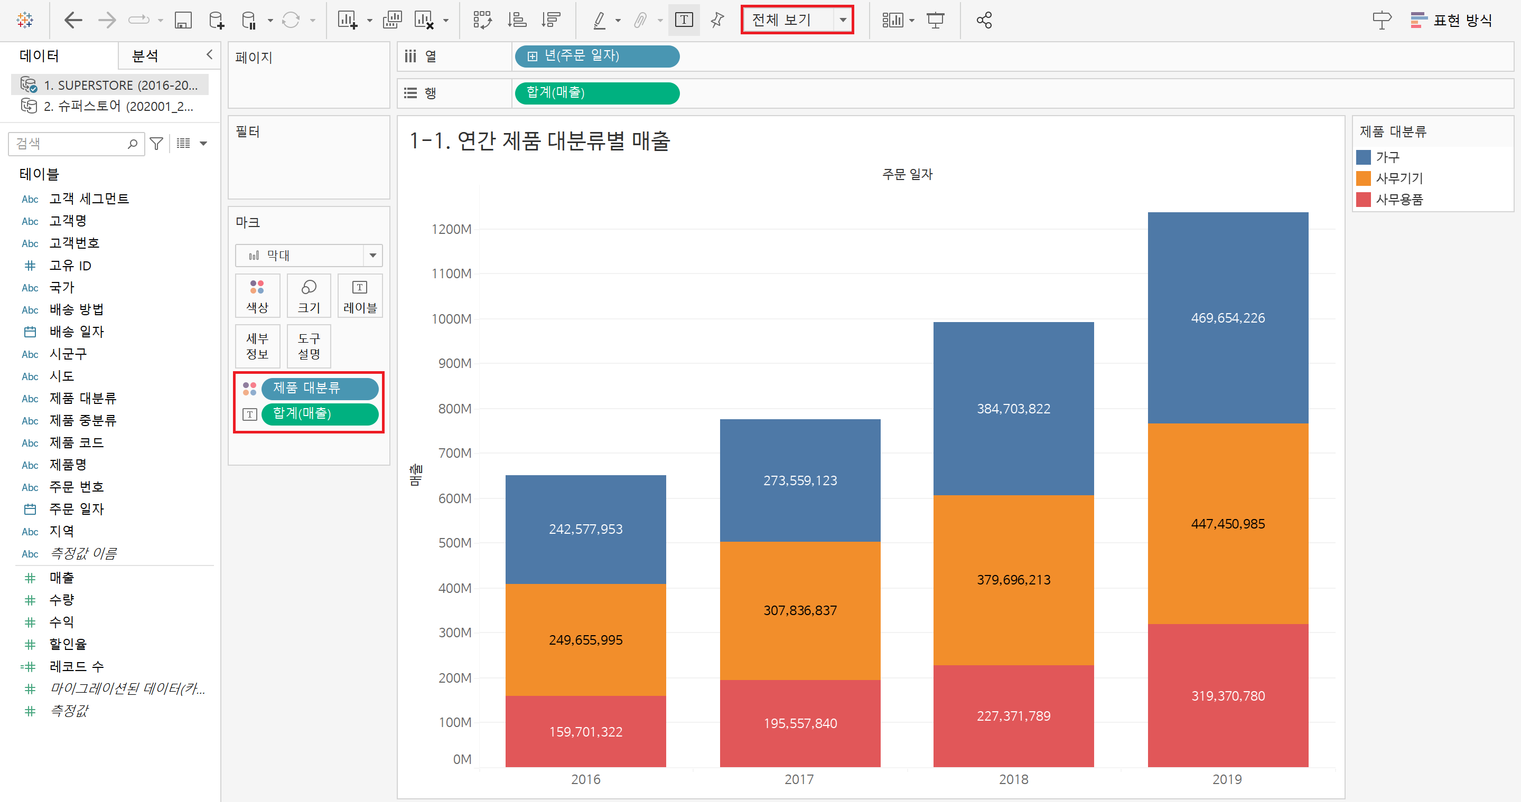Open the 표현 방식 panel
Viewport: 1521px width, 802px height.
point(1451,21)
